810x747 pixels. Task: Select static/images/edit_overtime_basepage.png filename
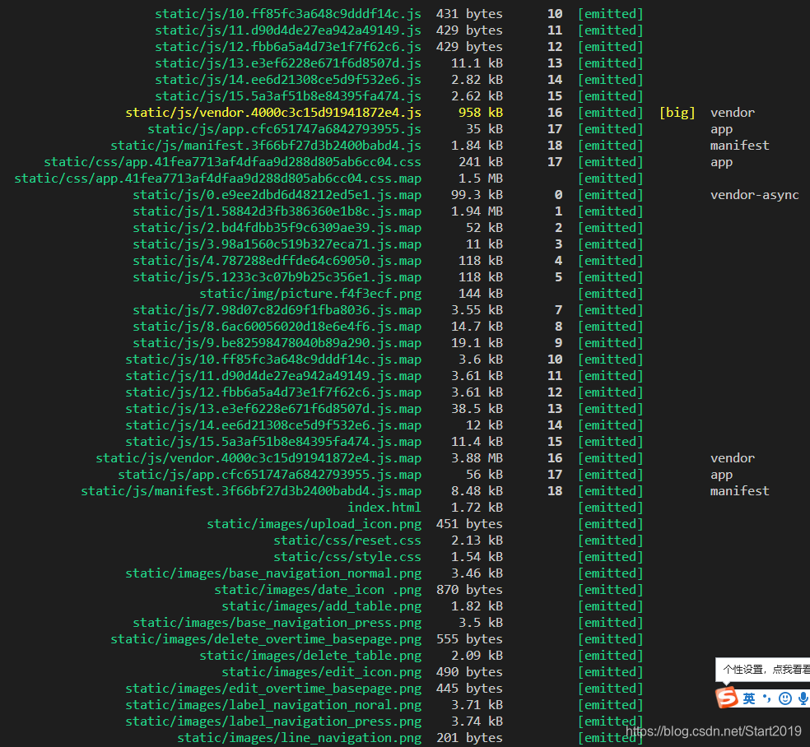[273, 689]
